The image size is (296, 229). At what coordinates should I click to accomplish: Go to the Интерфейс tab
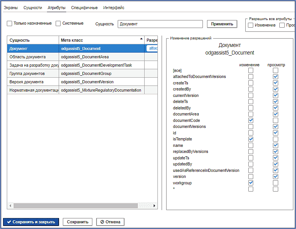tap(114, 8)
